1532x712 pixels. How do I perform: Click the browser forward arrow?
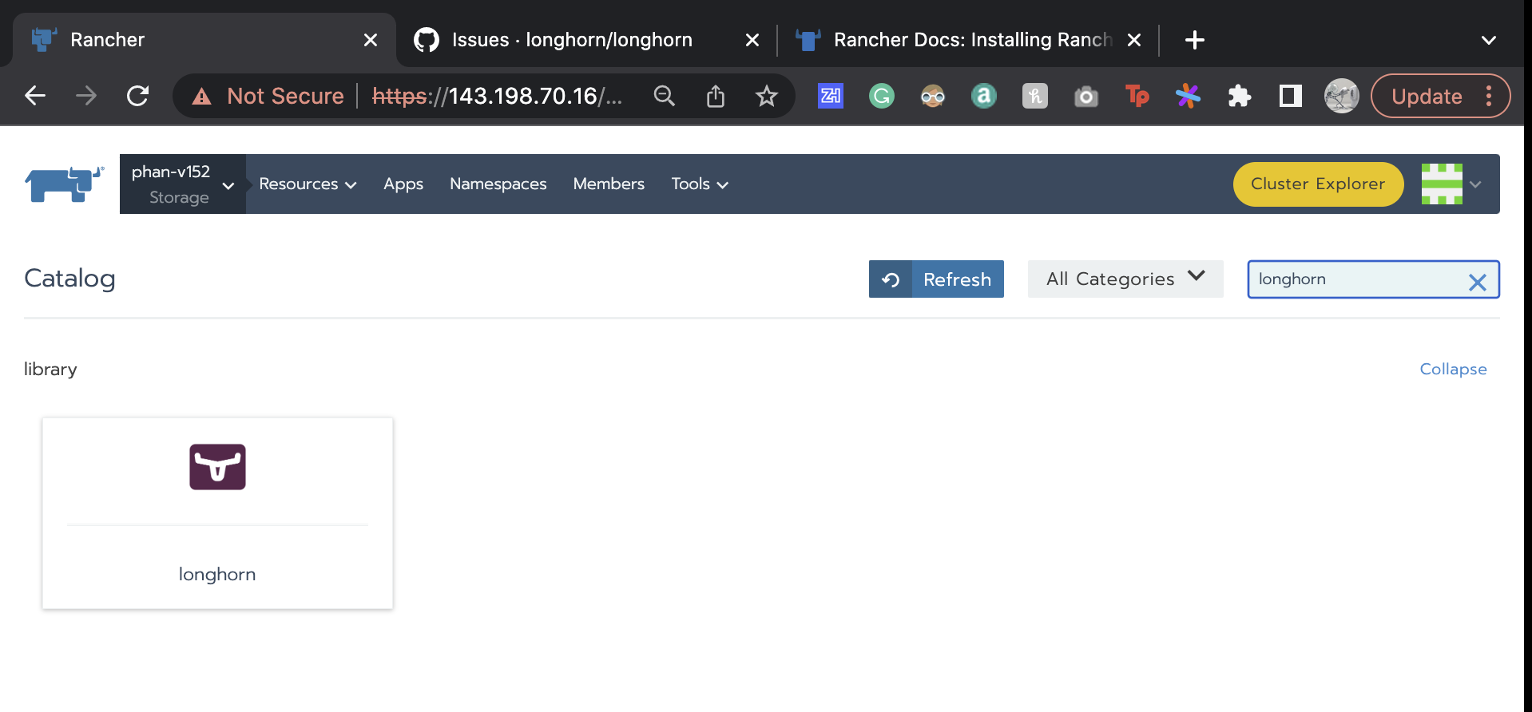coord(86,96)
